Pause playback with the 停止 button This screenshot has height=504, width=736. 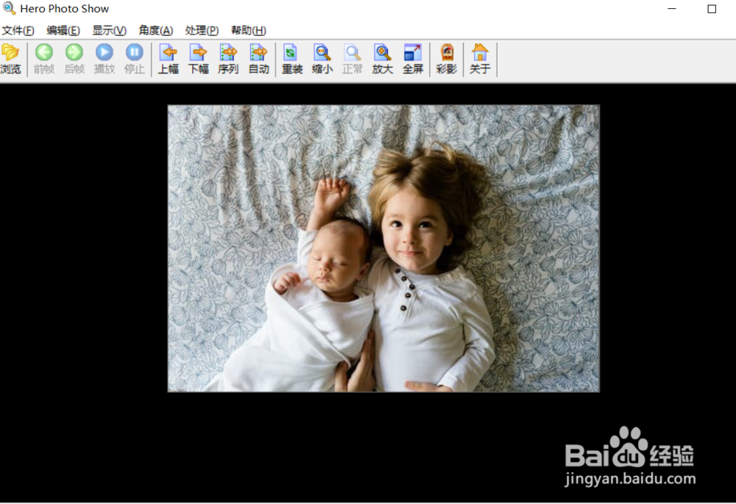pyautogui.click(x=134, y=59)
